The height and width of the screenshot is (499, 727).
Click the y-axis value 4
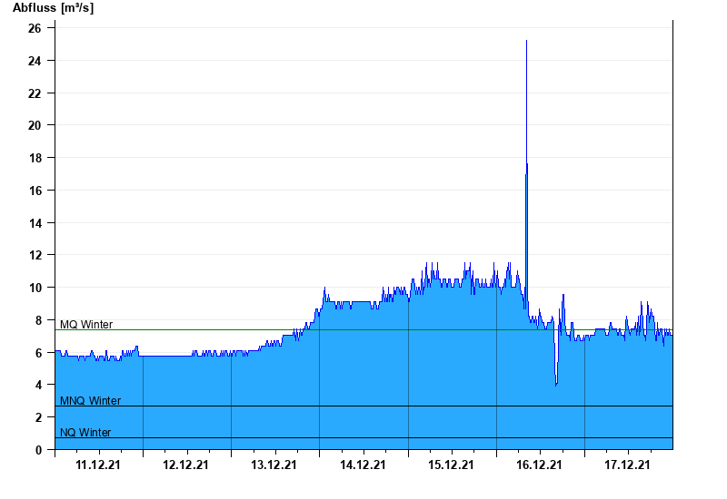point(38,385)
